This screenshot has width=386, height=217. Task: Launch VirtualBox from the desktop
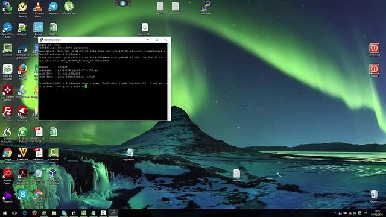pyautogui.click(x=53, y=177)
